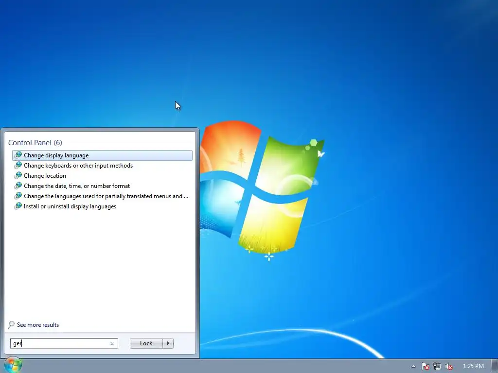Open the clock showing 1:25 PM
498x373 pixels.
[x=473, y=366]
